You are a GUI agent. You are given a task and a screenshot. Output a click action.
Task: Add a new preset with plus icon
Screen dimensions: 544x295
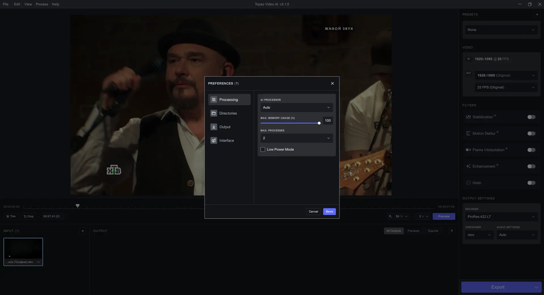(x=537, y=14)
